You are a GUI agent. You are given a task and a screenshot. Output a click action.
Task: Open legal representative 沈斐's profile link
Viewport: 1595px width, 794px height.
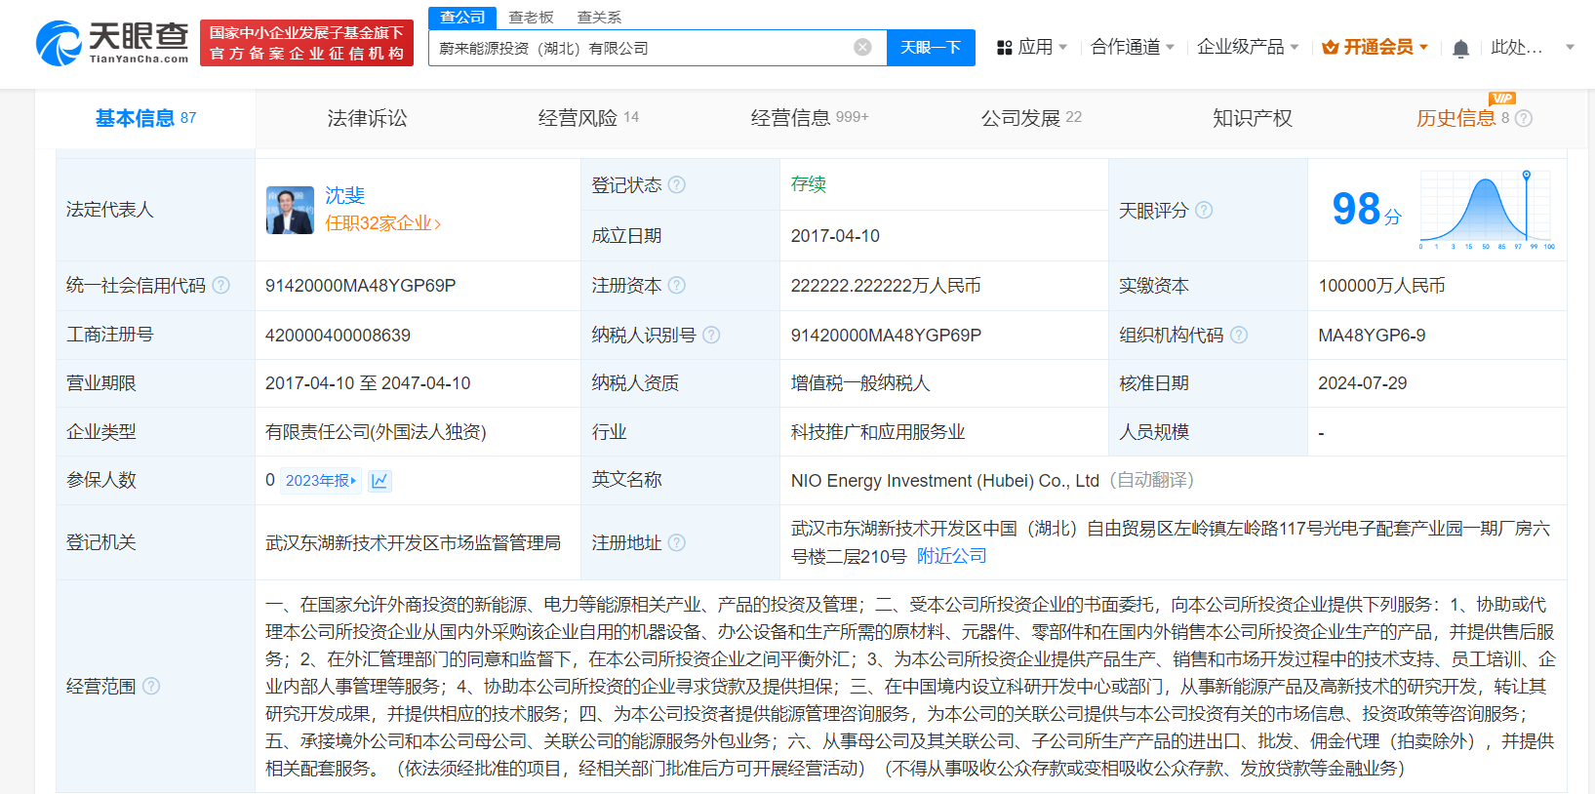point(345,195)
